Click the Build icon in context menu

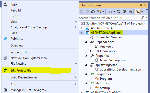click(5, 5)
